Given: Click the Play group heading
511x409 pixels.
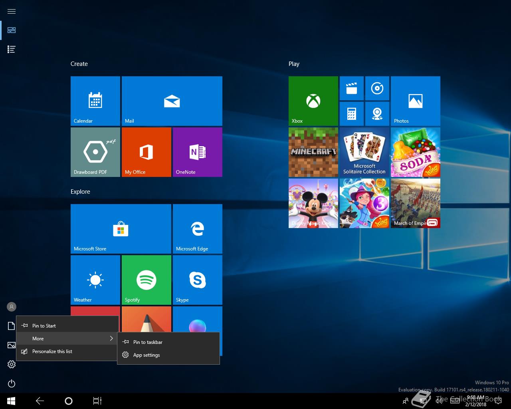Looking at the screenshot, I should [x=294, y=64].
